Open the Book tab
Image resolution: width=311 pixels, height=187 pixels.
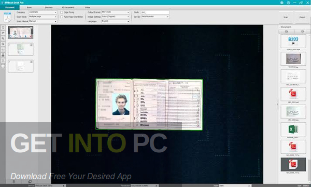(x=29, y=7)
